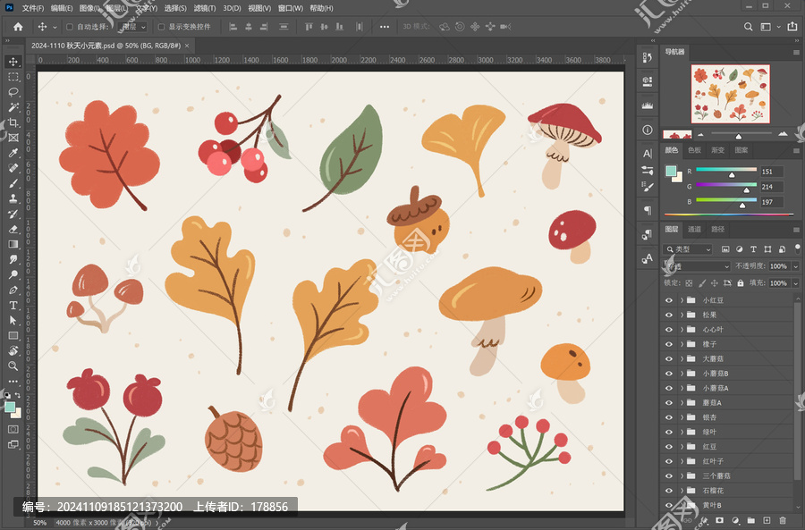805x530 pixels.
Task: Hide the 橡子 layer group
Action: pos(669,344)
